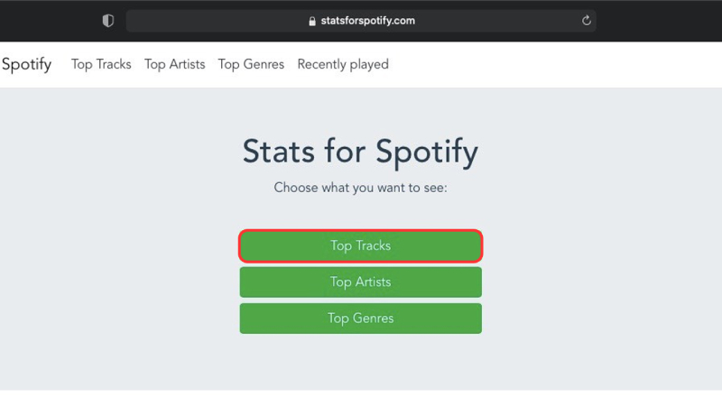Viewport: 722px width, 406px height.
Task: Click the 'Choose what you want to see' text
Action: click(x=361, y=189)
